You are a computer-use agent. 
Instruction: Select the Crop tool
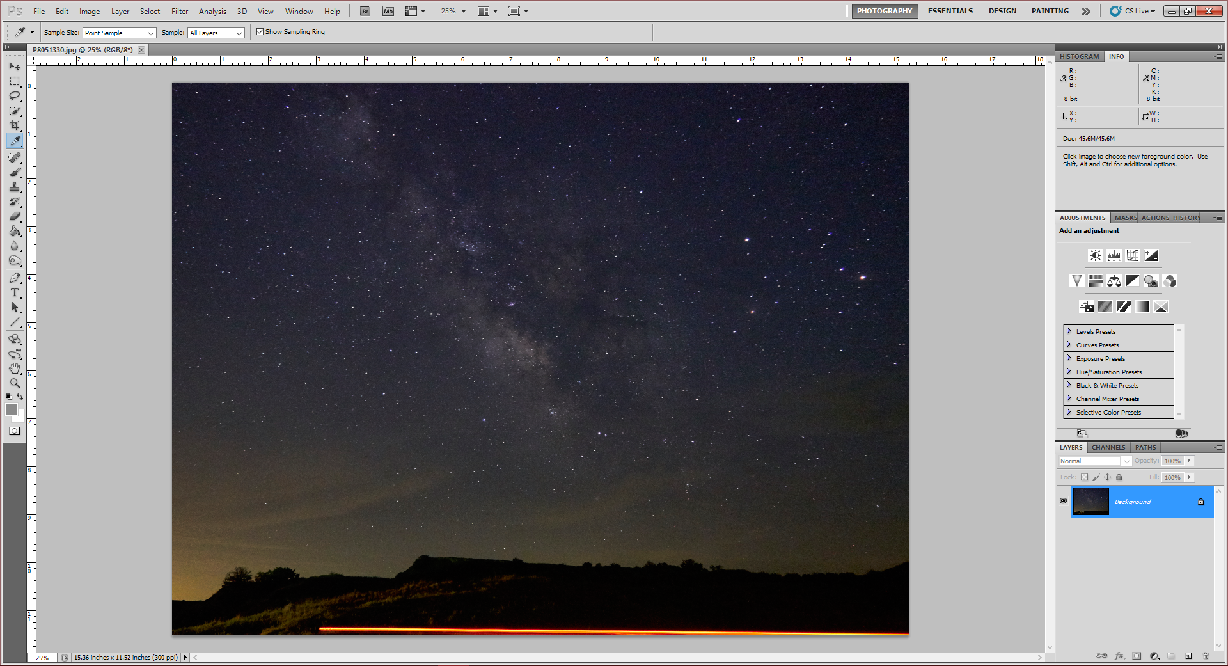click(15, 125)
